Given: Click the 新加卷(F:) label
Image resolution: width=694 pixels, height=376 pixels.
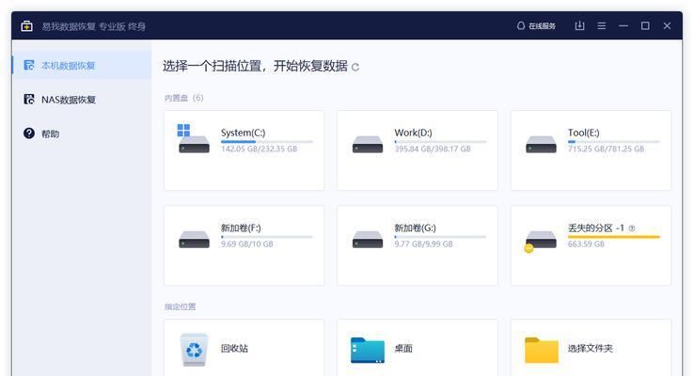Looking at the screenshot, I should point(241,227).
